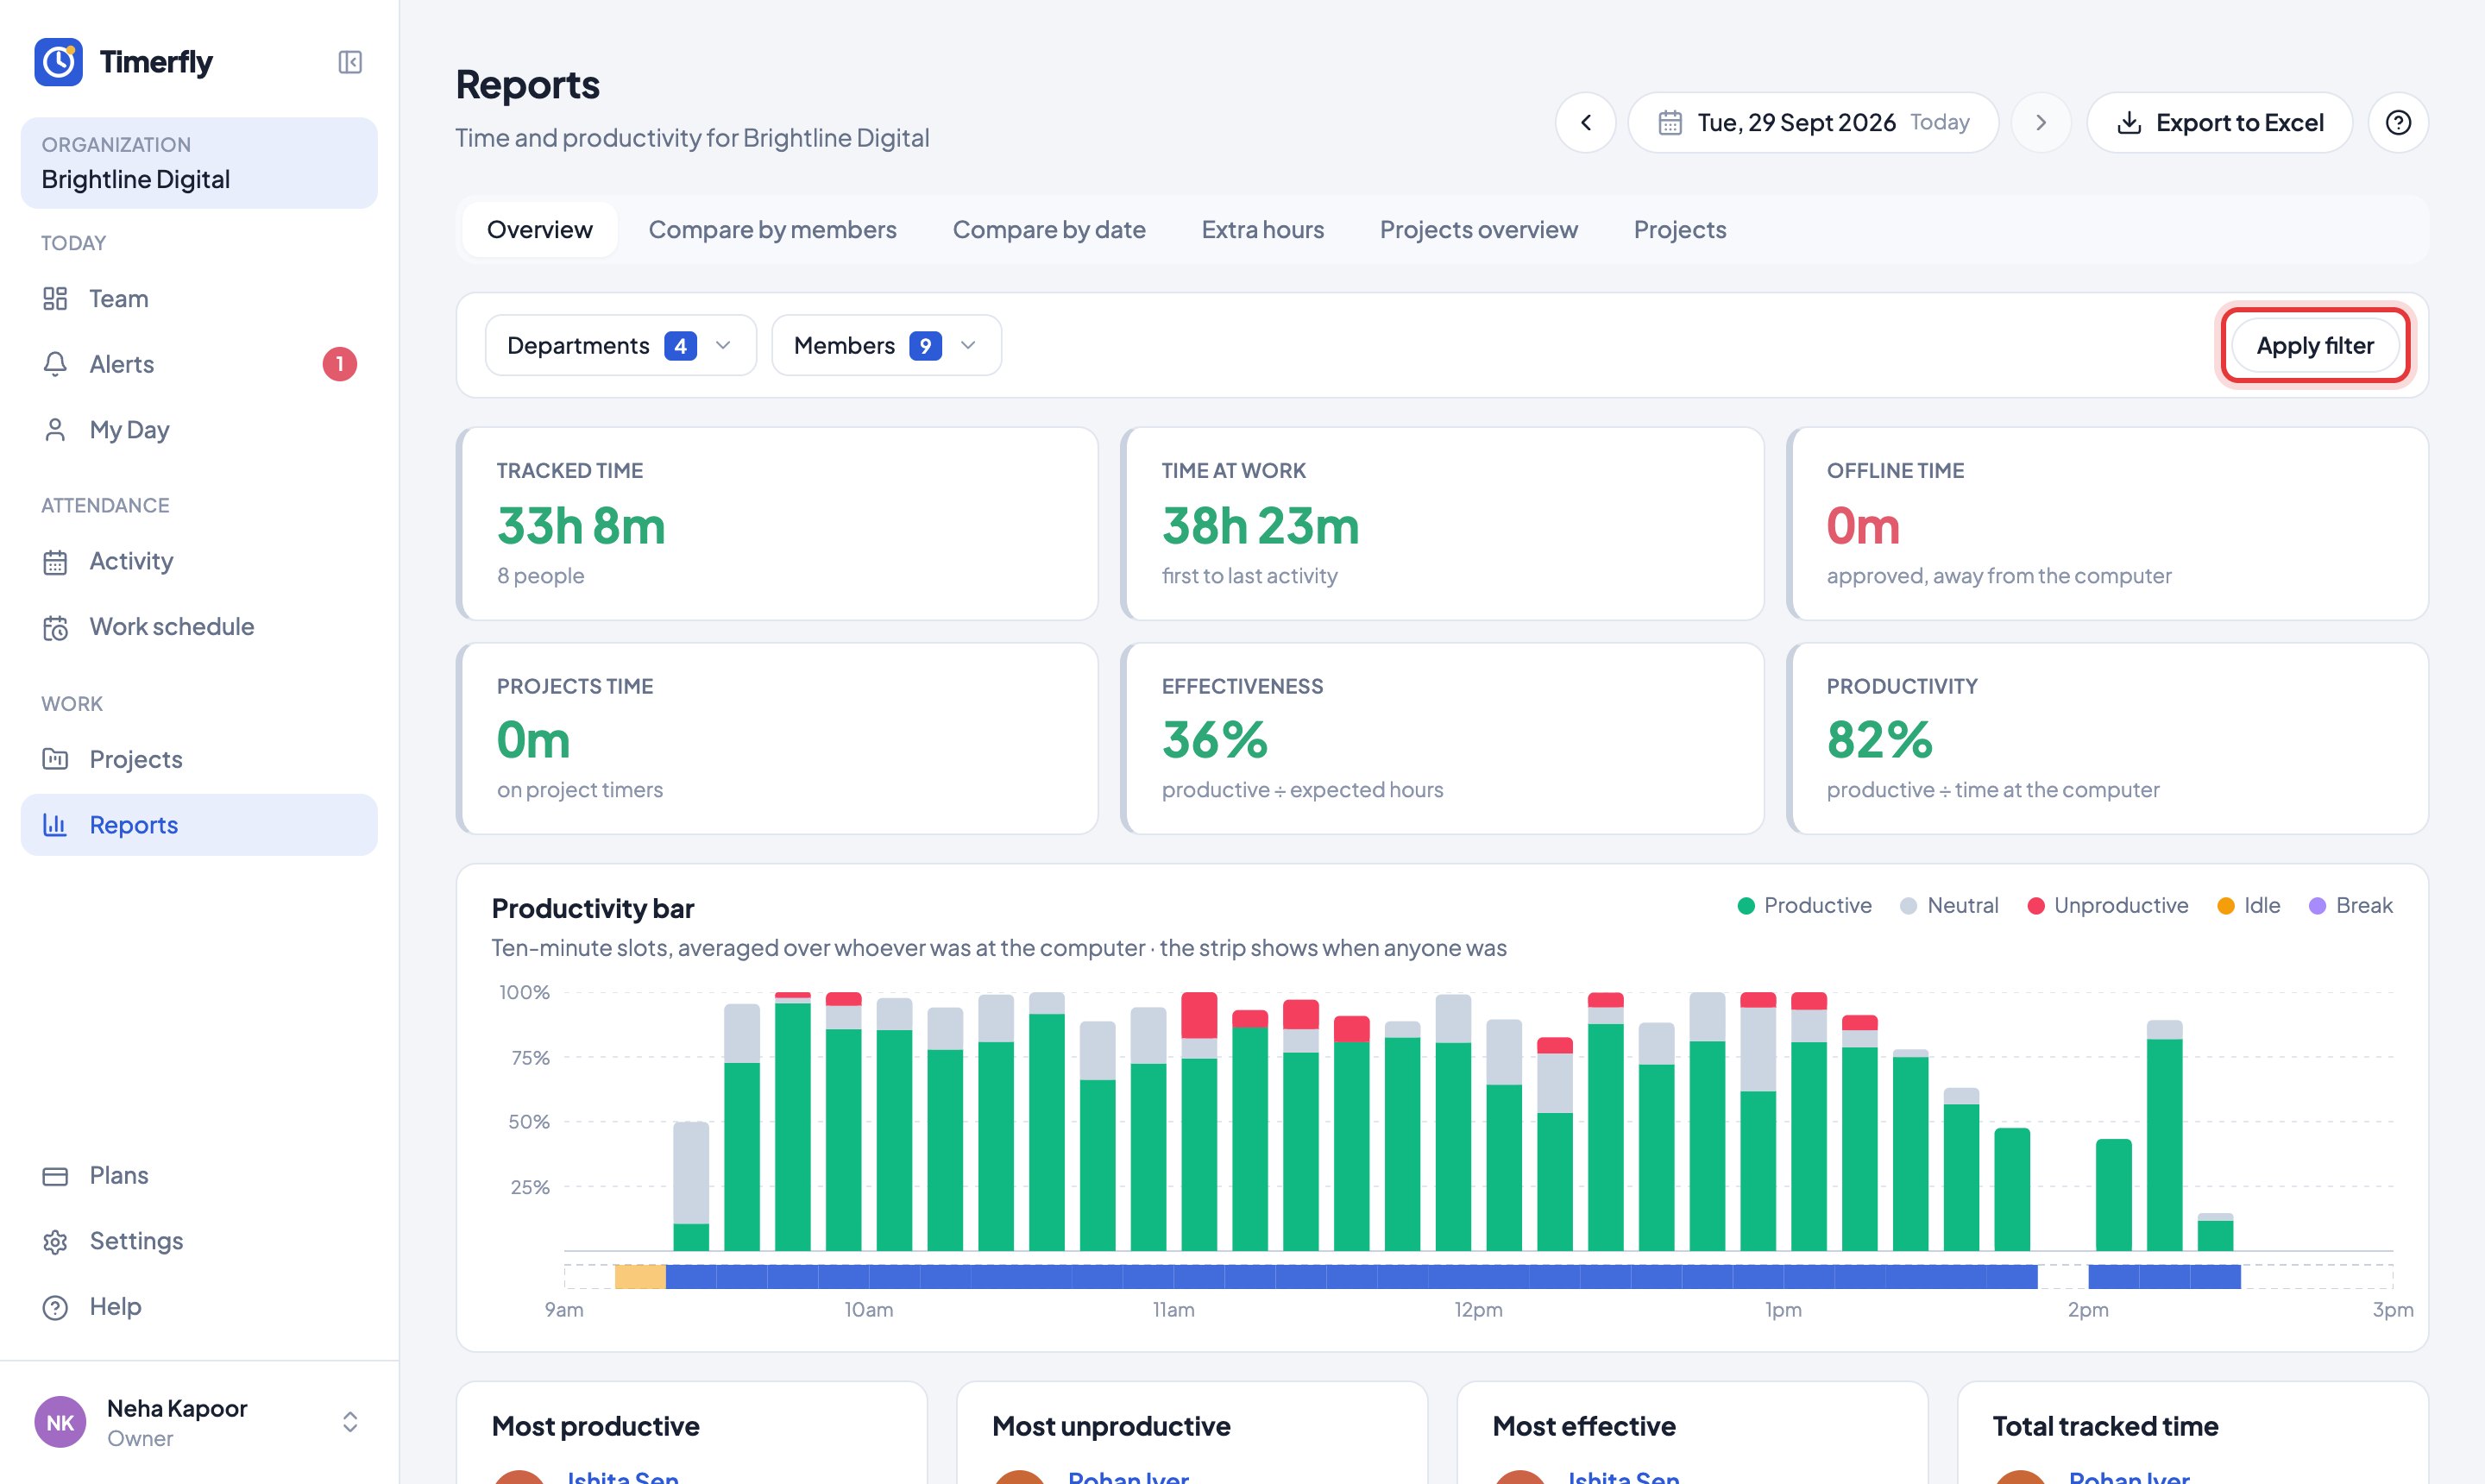Open the Projects overview tab
The width and height of the screenshot is (2485, 1484).
coord(1478,230)
